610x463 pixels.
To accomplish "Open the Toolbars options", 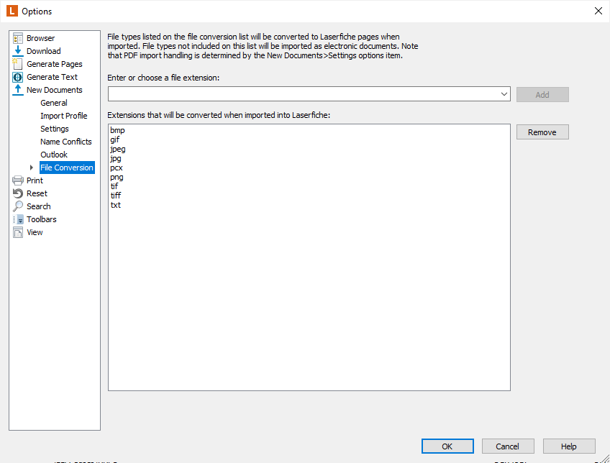I will click(42, 219).
